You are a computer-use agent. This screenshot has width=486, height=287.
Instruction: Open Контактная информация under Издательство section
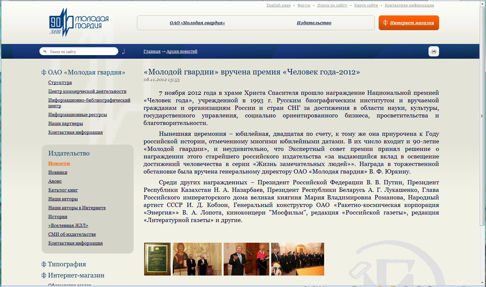pyautogui.click(x=76, y=243)
